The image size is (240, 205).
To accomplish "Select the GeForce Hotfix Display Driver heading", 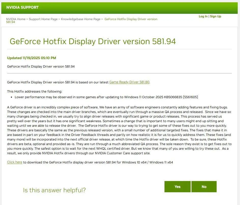I will (93, 41).
